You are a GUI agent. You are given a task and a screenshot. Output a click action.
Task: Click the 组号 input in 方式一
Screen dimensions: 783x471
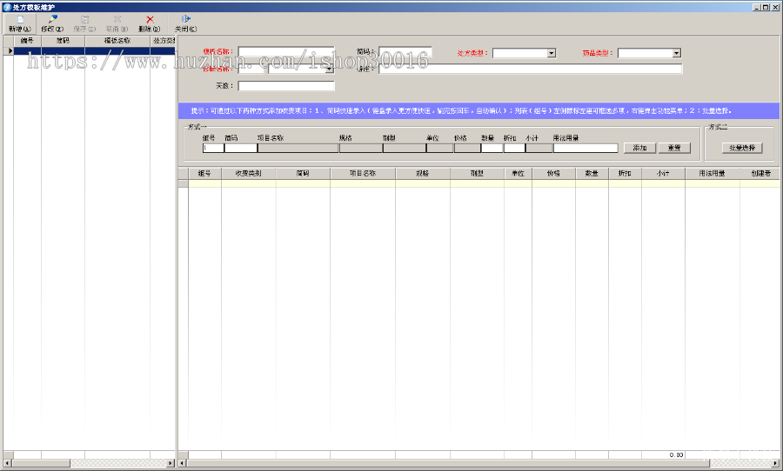pos(213,148)
